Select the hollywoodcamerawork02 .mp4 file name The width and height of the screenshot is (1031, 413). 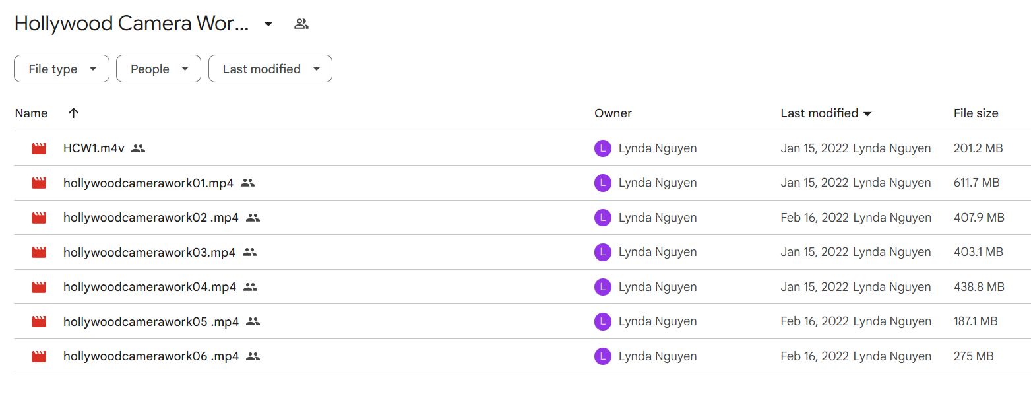pos(151,218)
